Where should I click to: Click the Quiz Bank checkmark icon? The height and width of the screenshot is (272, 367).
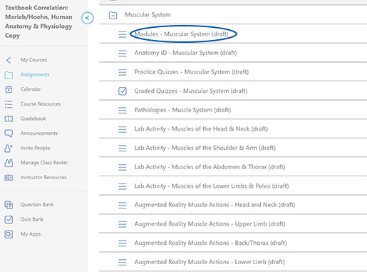pos(9,219)
